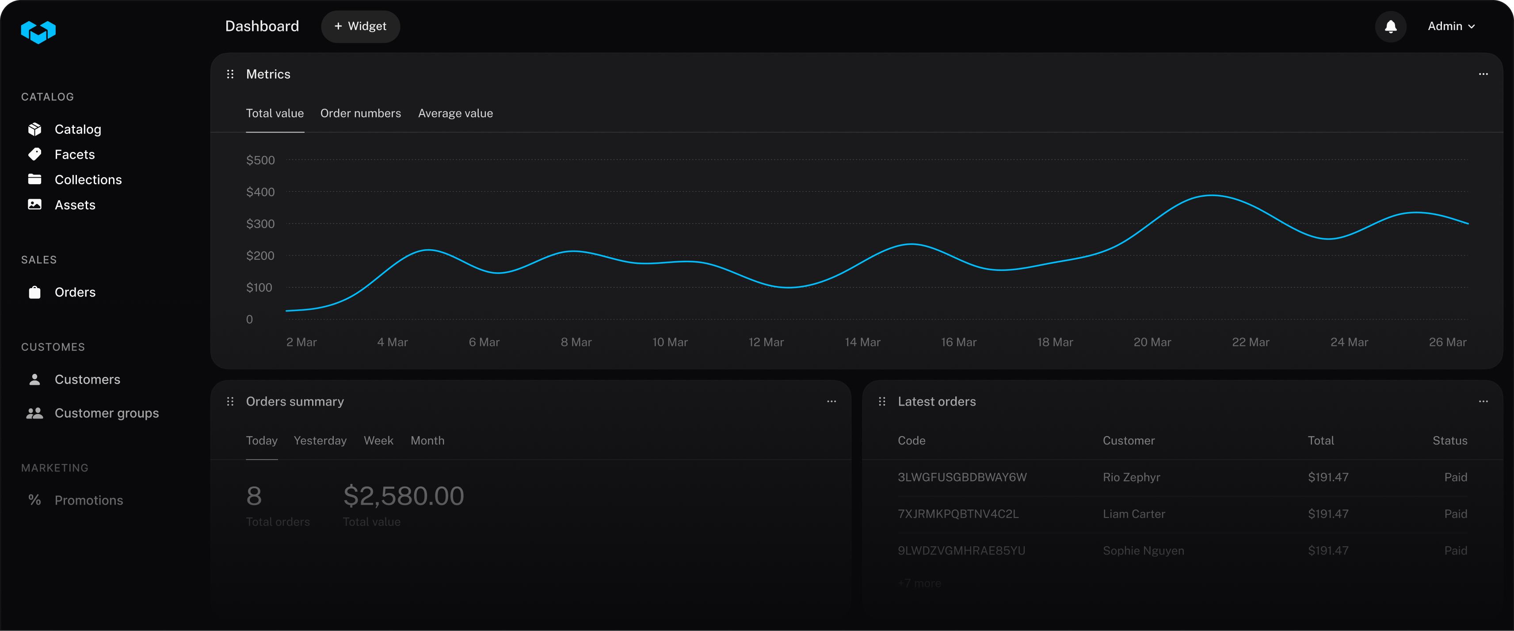
Task: Click the Orders bag icon
Action: pos(34,292)
